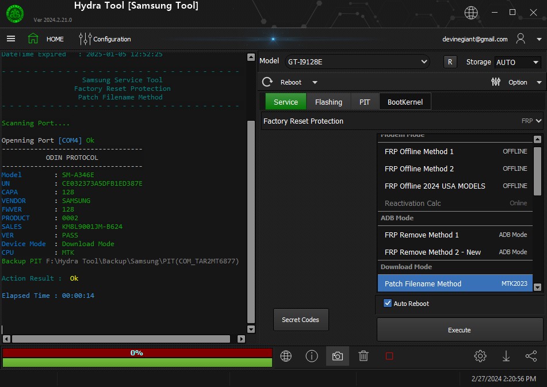This screenshot has height=387, width=547.
Task: Switch to the Flashing tab
Action: click(328, 102)
